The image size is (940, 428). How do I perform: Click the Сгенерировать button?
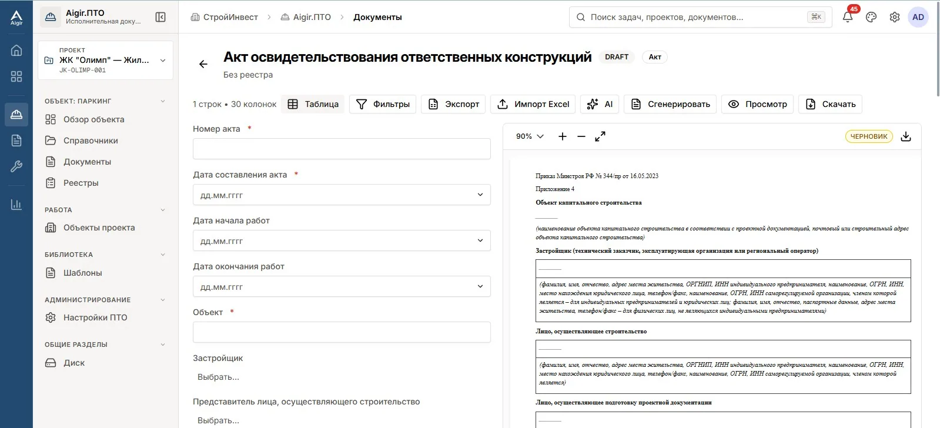[670, 104]
